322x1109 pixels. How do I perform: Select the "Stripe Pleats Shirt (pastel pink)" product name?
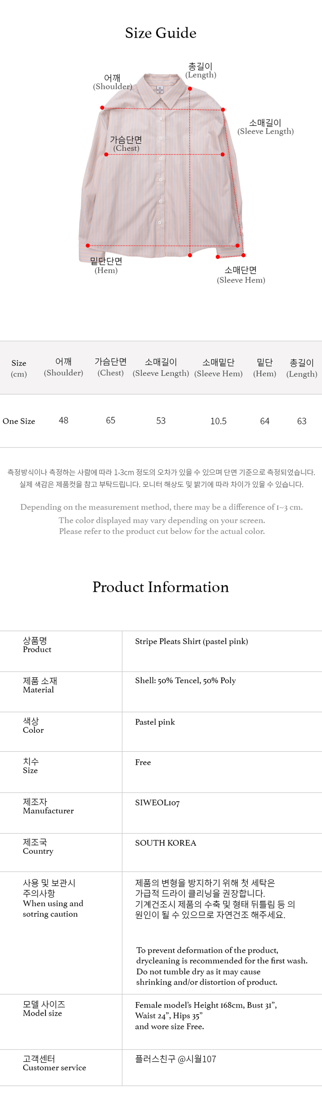[x=191, y=641]
